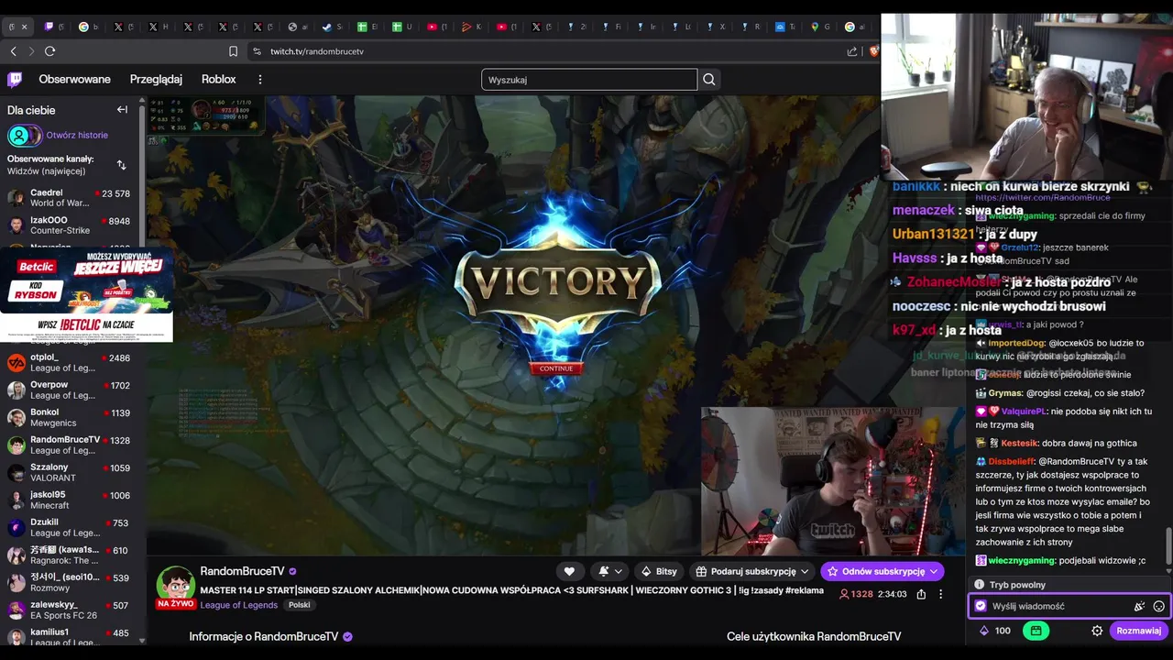The height and width of the screenshot is (660, 1173).
Task: Open stream options three-dot menu
Action: coord(940,594)
